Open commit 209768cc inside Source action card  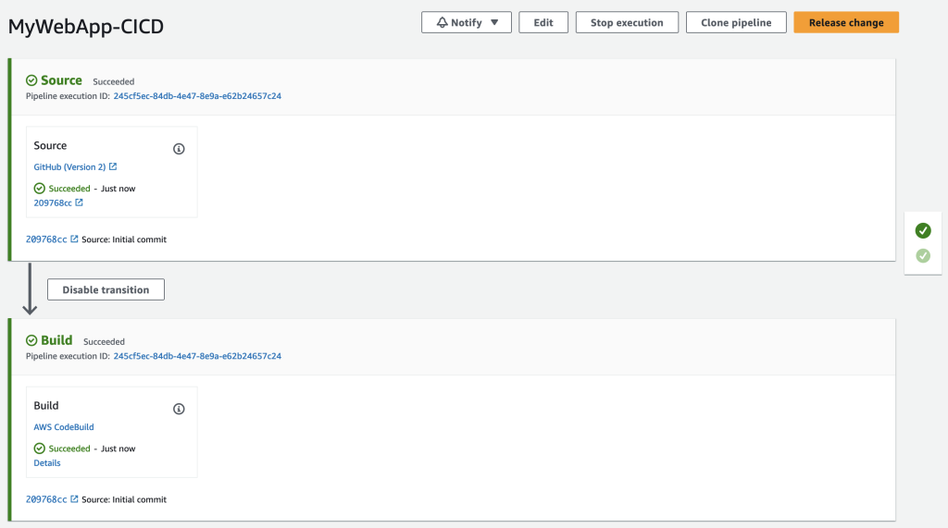click(53, 203)
